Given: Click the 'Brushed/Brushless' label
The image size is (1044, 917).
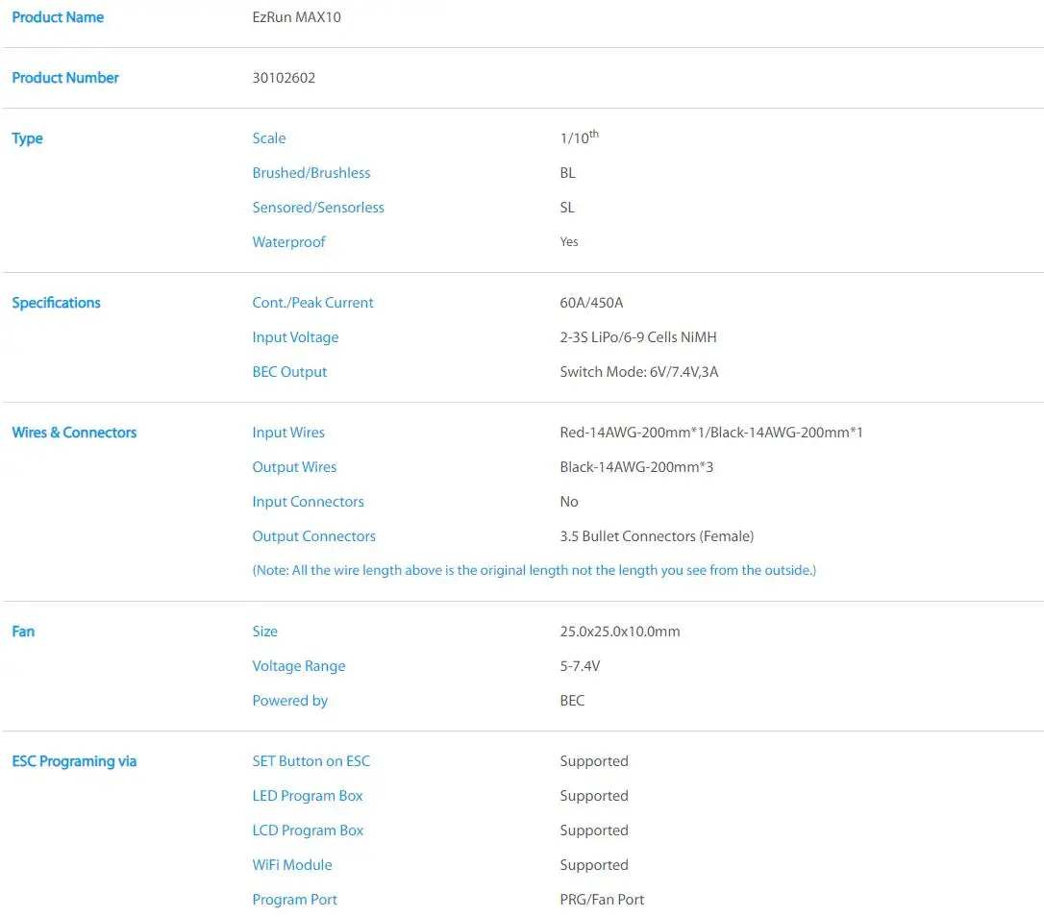Looking at the screenshot, I should tap(311, 173).
